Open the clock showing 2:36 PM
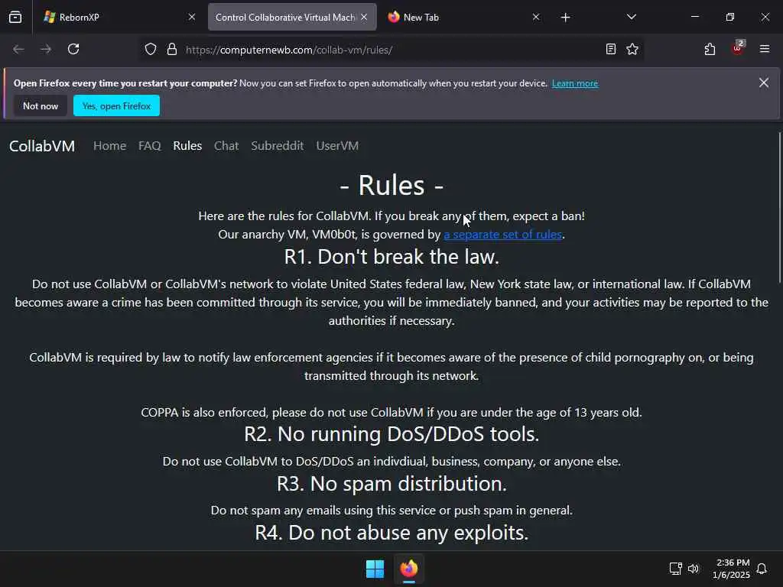The height and width of the screenshot is (587, 783). coord(732,569)
